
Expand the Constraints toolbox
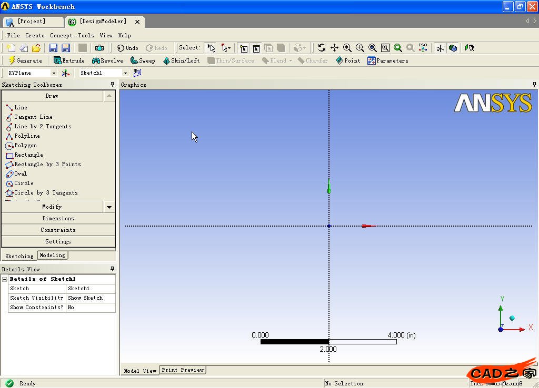click(58, 230)
